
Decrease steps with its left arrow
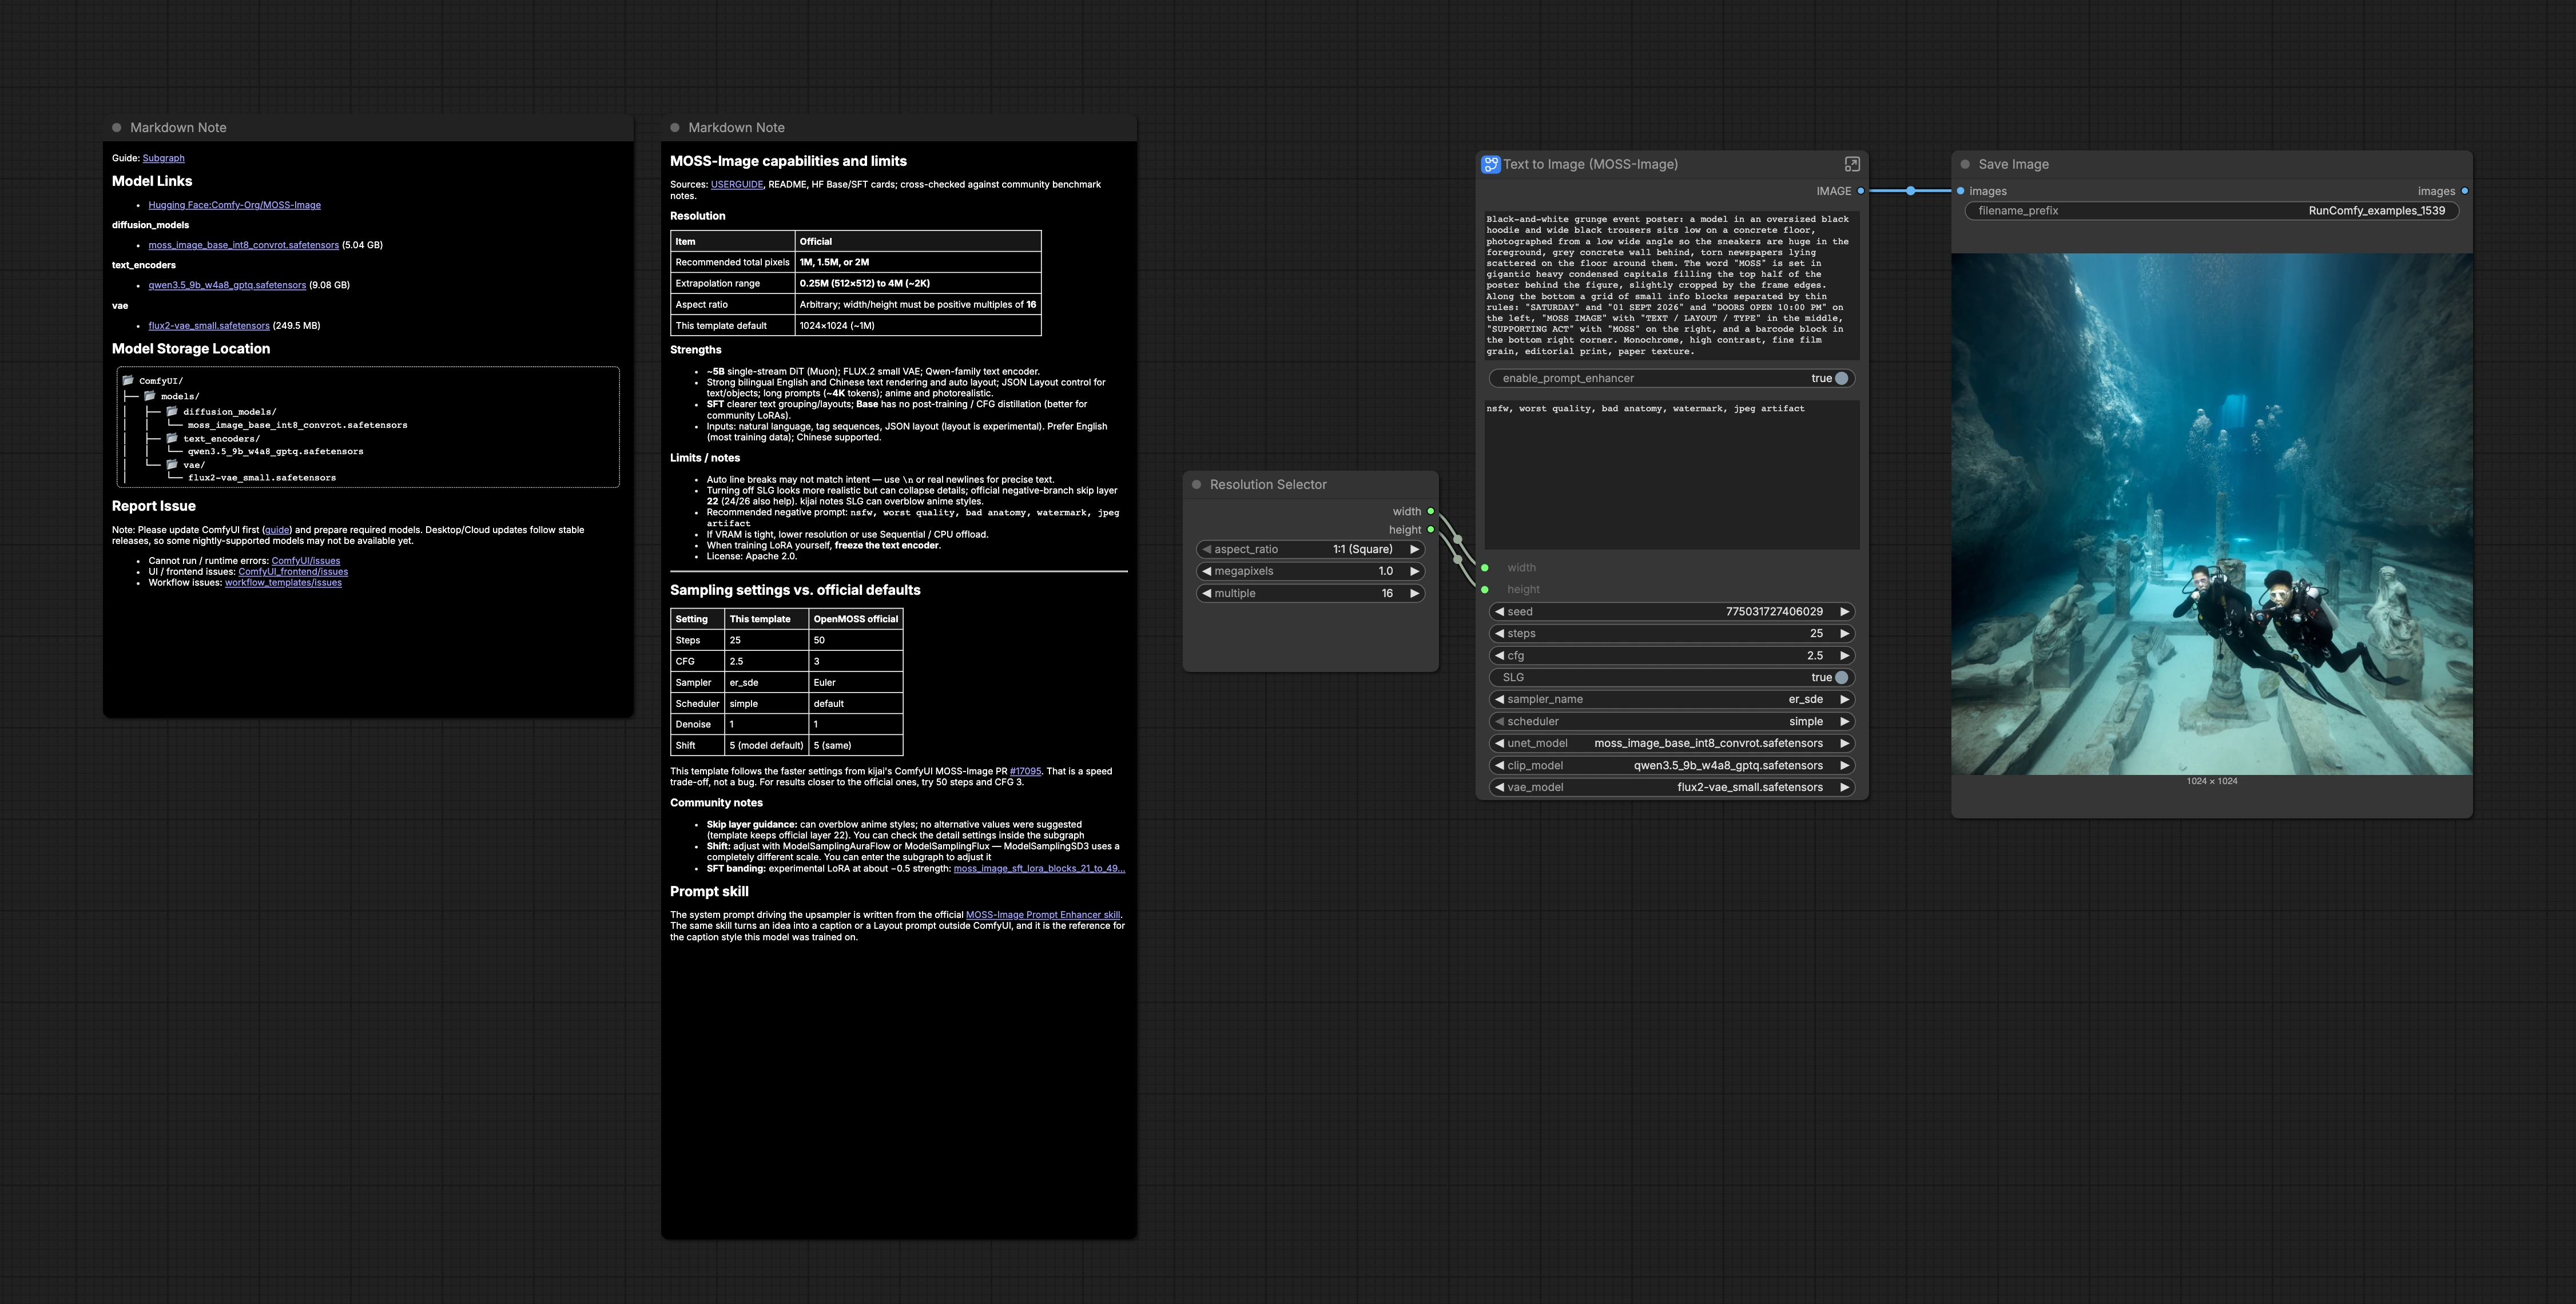tap(1499, 633)
